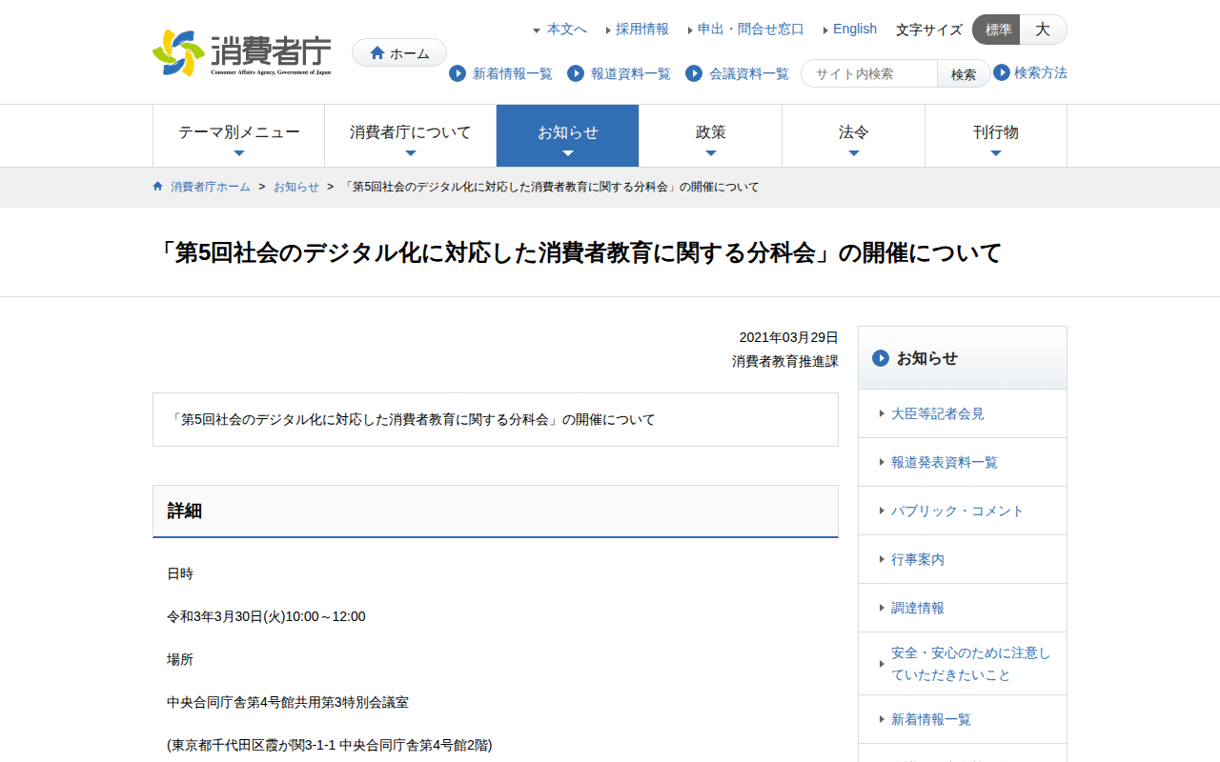This screenshot has width=1220, height=762.
Task: Click the arrow bullet beside 行事案内
Action: 882,560
